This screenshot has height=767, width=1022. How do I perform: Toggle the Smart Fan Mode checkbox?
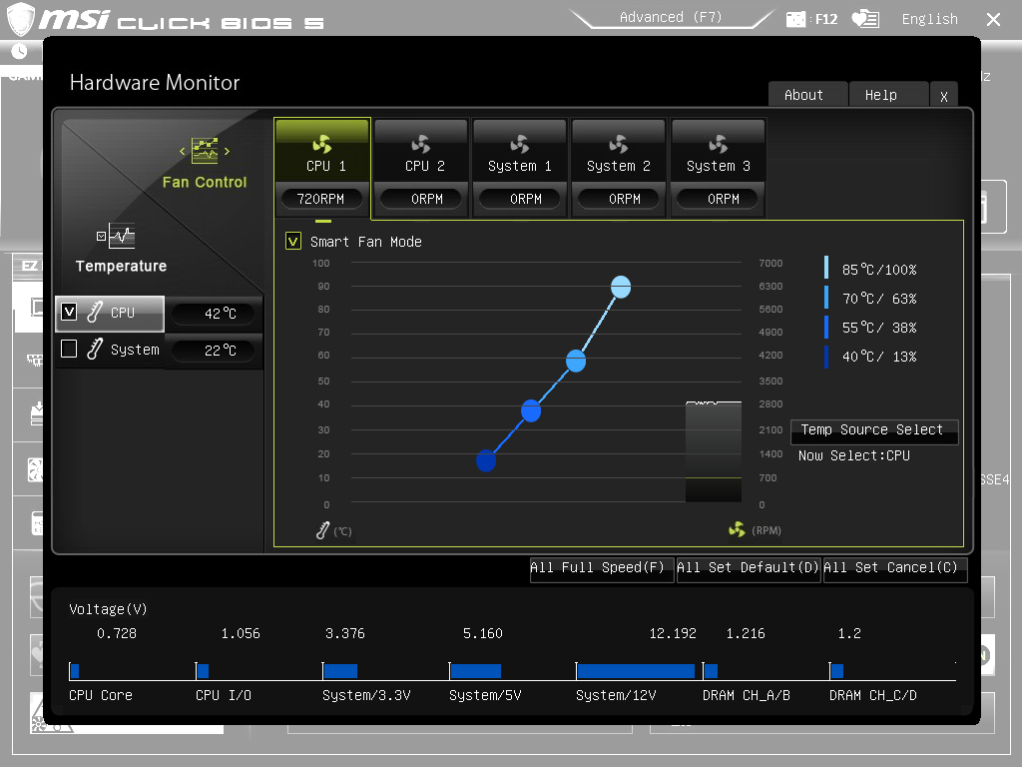[293, 242]
